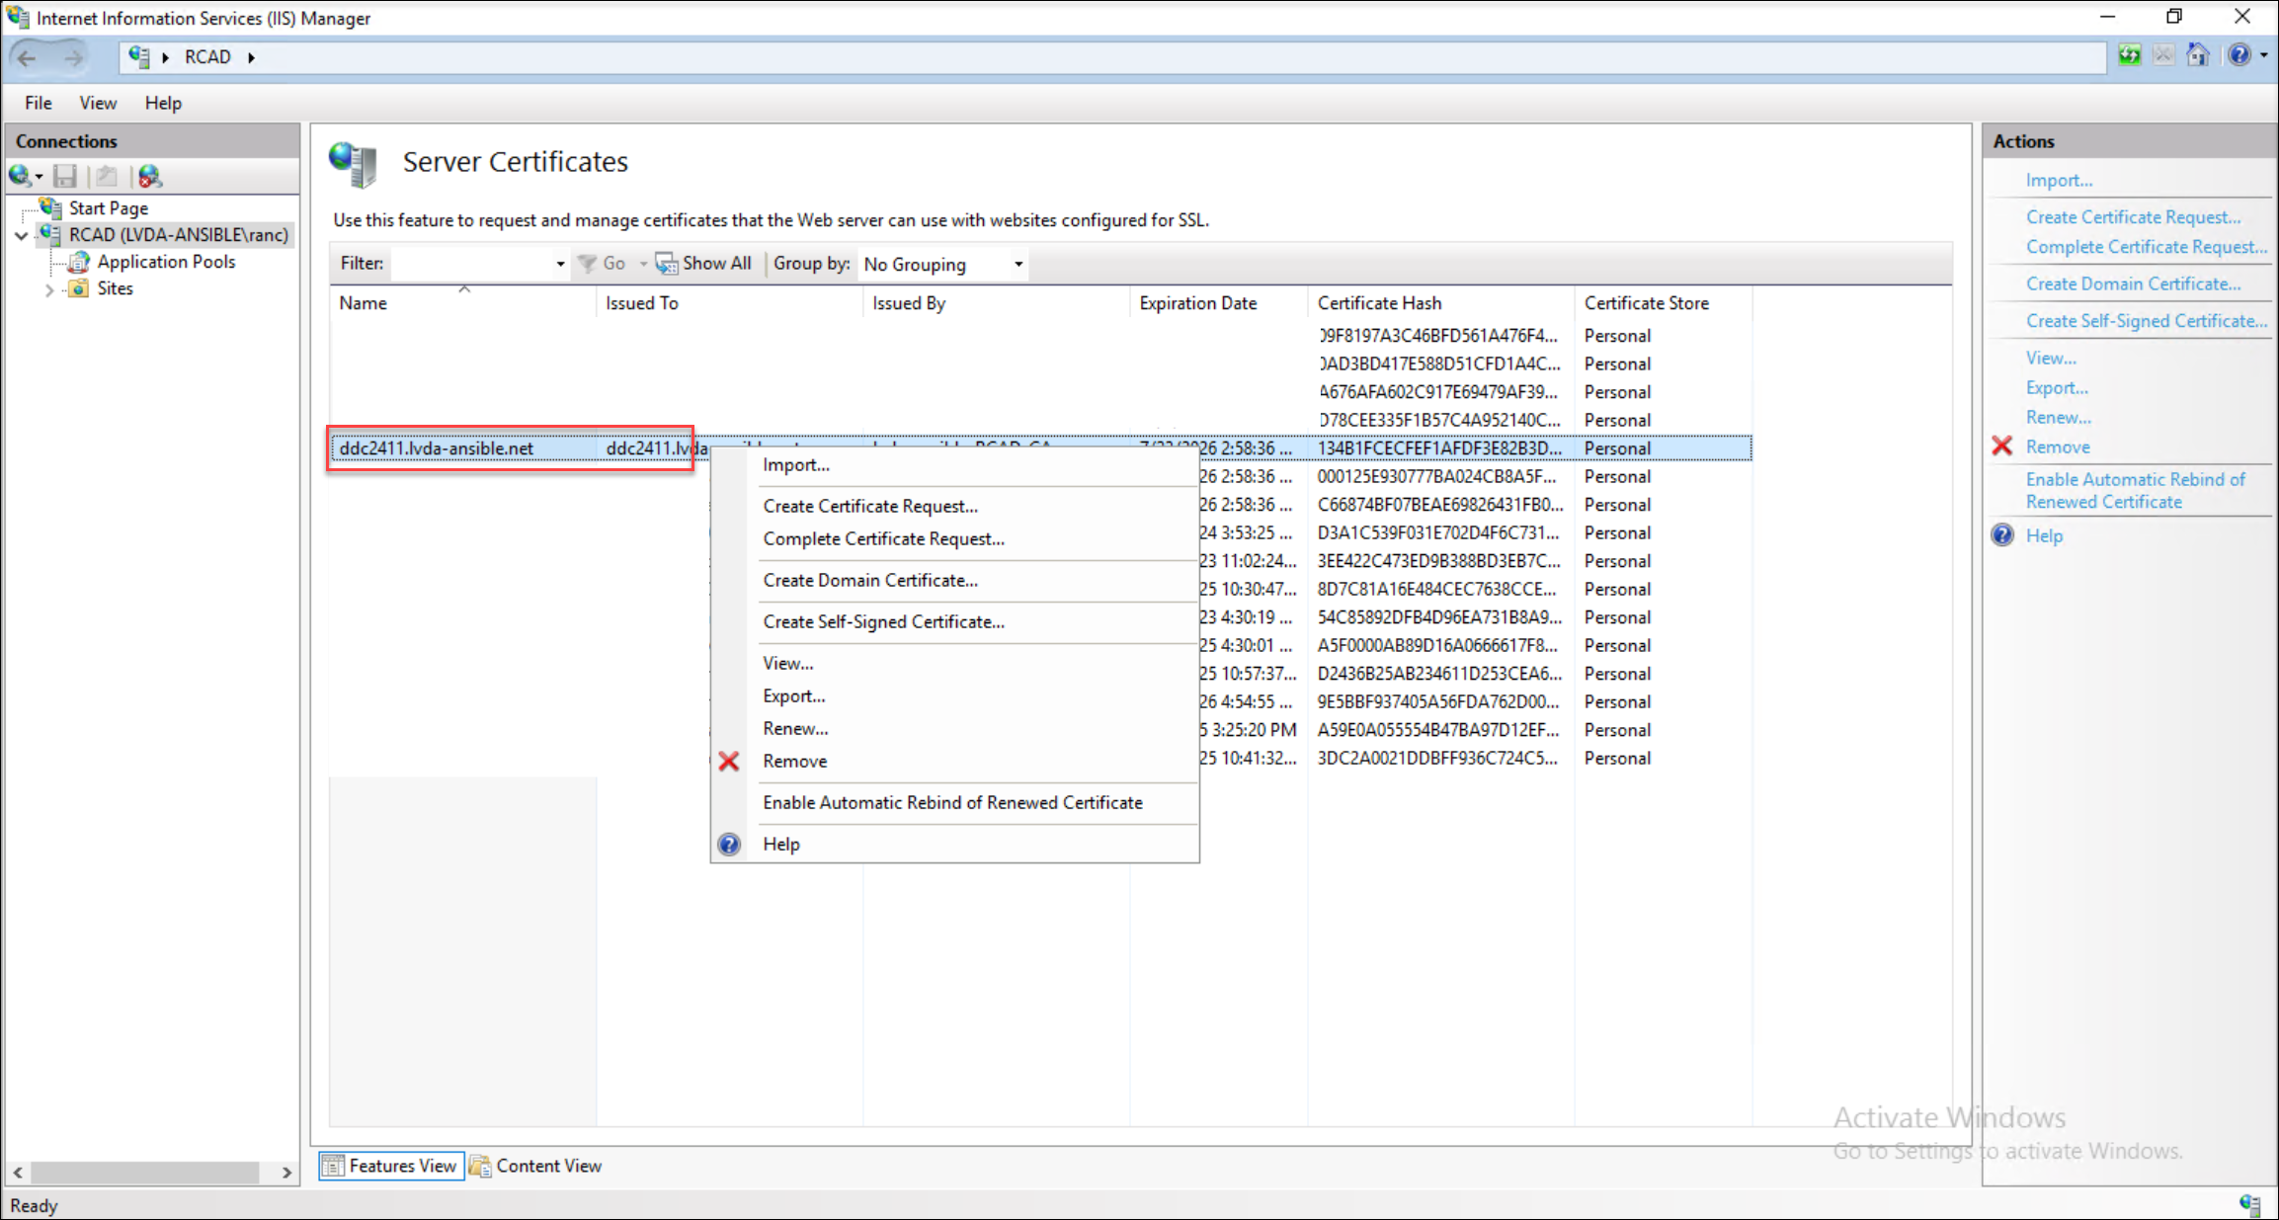Expand the RCAD server node
This screenshot has width=2279, height=1220.
coord(26,234)
